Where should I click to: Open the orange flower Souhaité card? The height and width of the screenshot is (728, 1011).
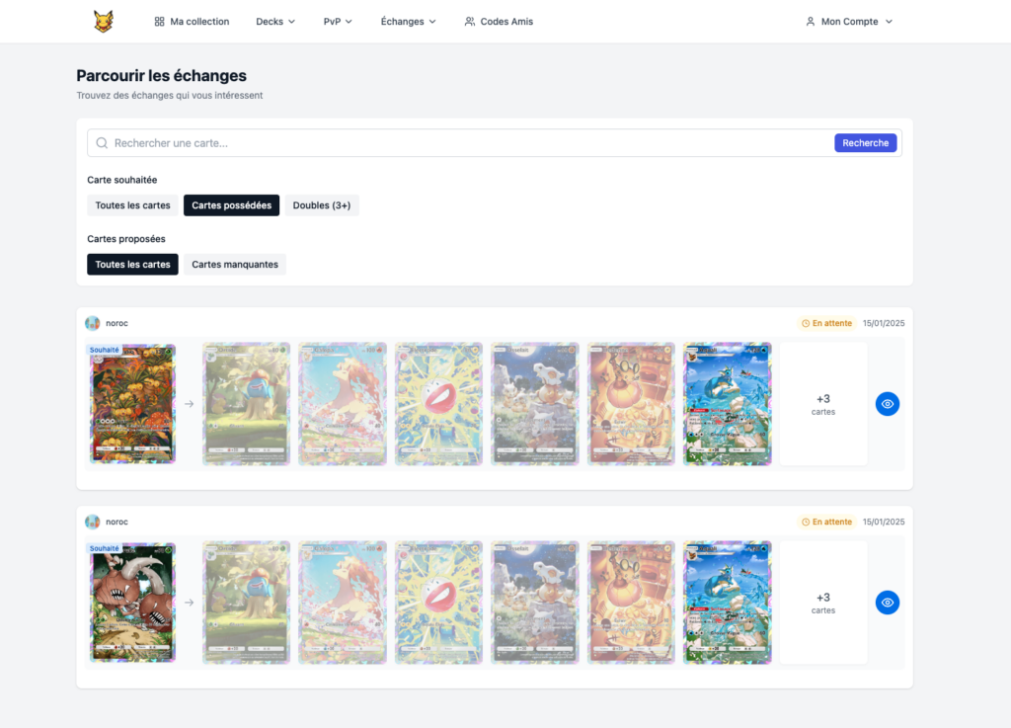[x=132, y=404]
